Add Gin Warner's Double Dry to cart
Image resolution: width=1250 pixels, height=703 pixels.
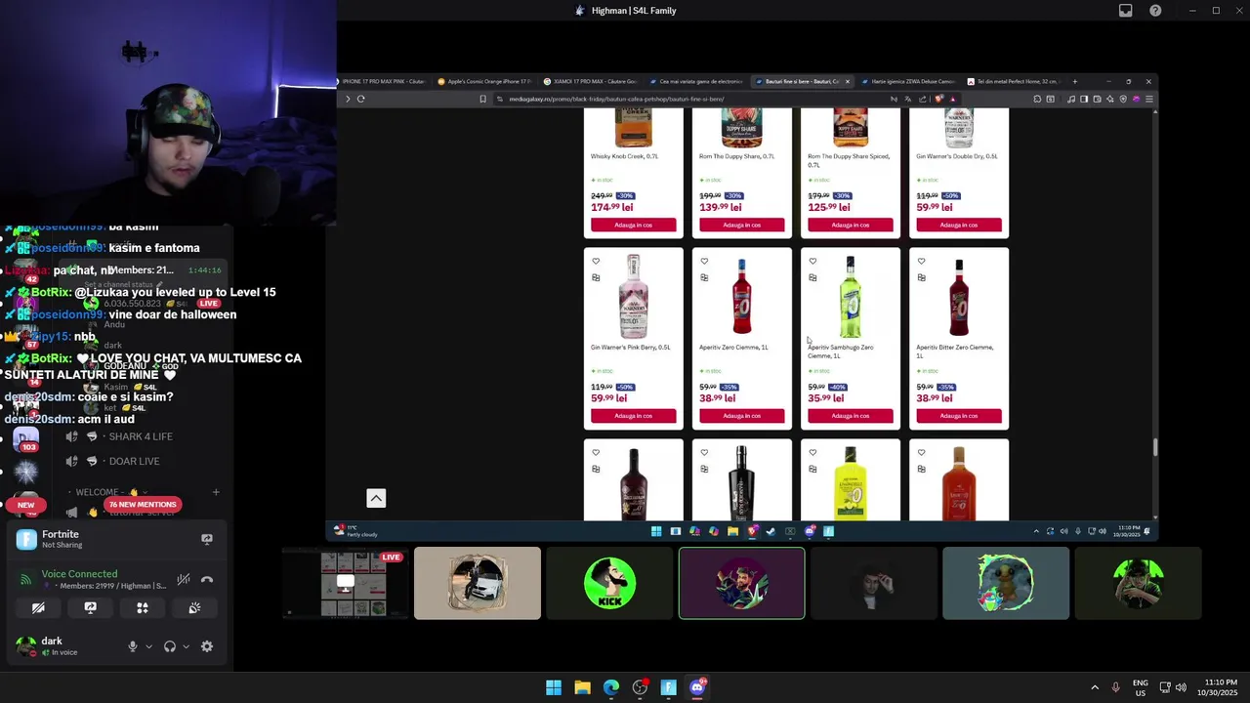[959, 225]
